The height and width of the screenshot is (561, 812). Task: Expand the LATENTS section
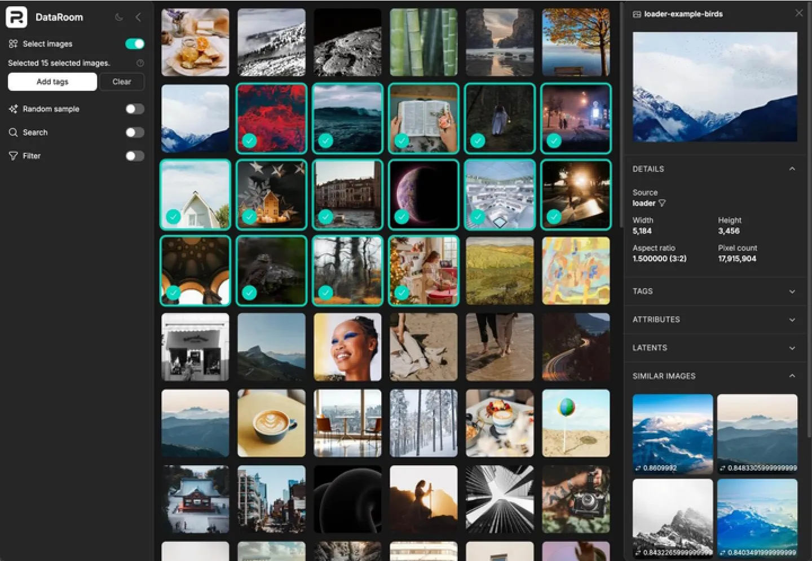click(x=792, y=348)
